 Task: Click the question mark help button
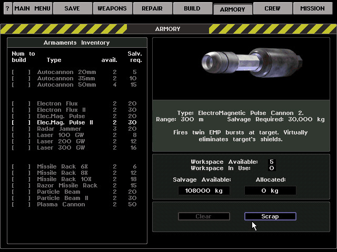click(7, 8)
